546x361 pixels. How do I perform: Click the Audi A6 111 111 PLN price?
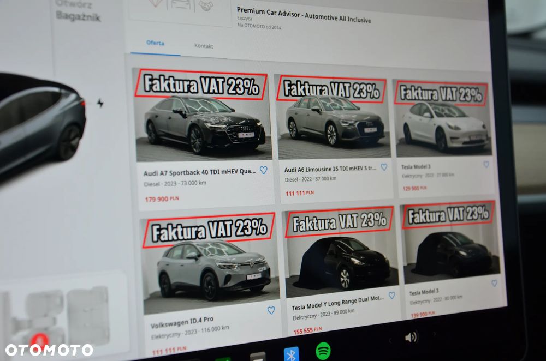click(299, 194)
